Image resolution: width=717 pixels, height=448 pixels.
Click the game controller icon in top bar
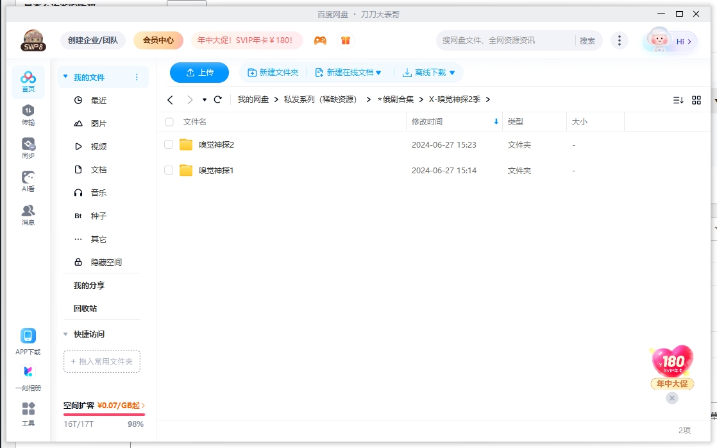(x=321, y=40)
